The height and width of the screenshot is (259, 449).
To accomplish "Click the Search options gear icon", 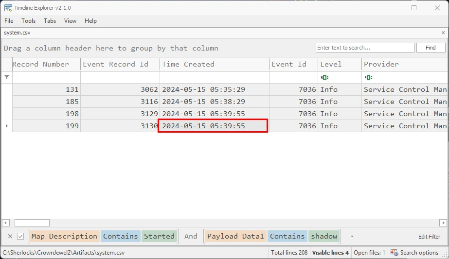I will tap(395, 253).
